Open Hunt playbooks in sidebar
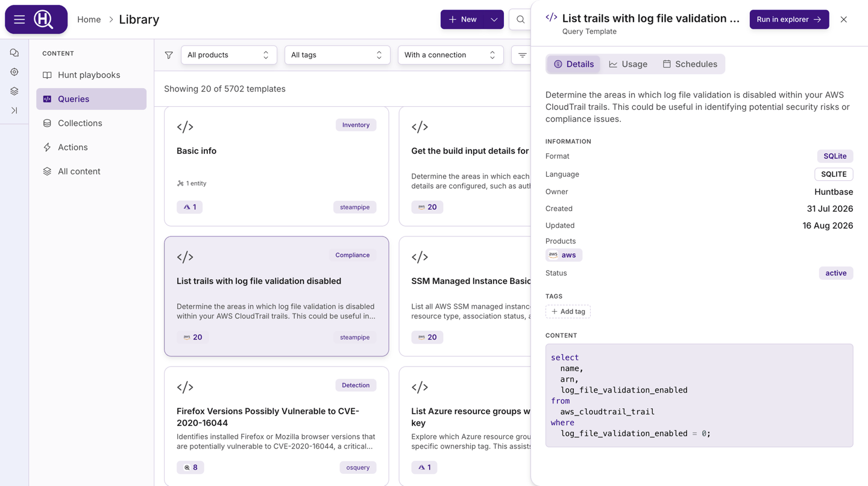The image size is (868, 486). coord(91,75)
